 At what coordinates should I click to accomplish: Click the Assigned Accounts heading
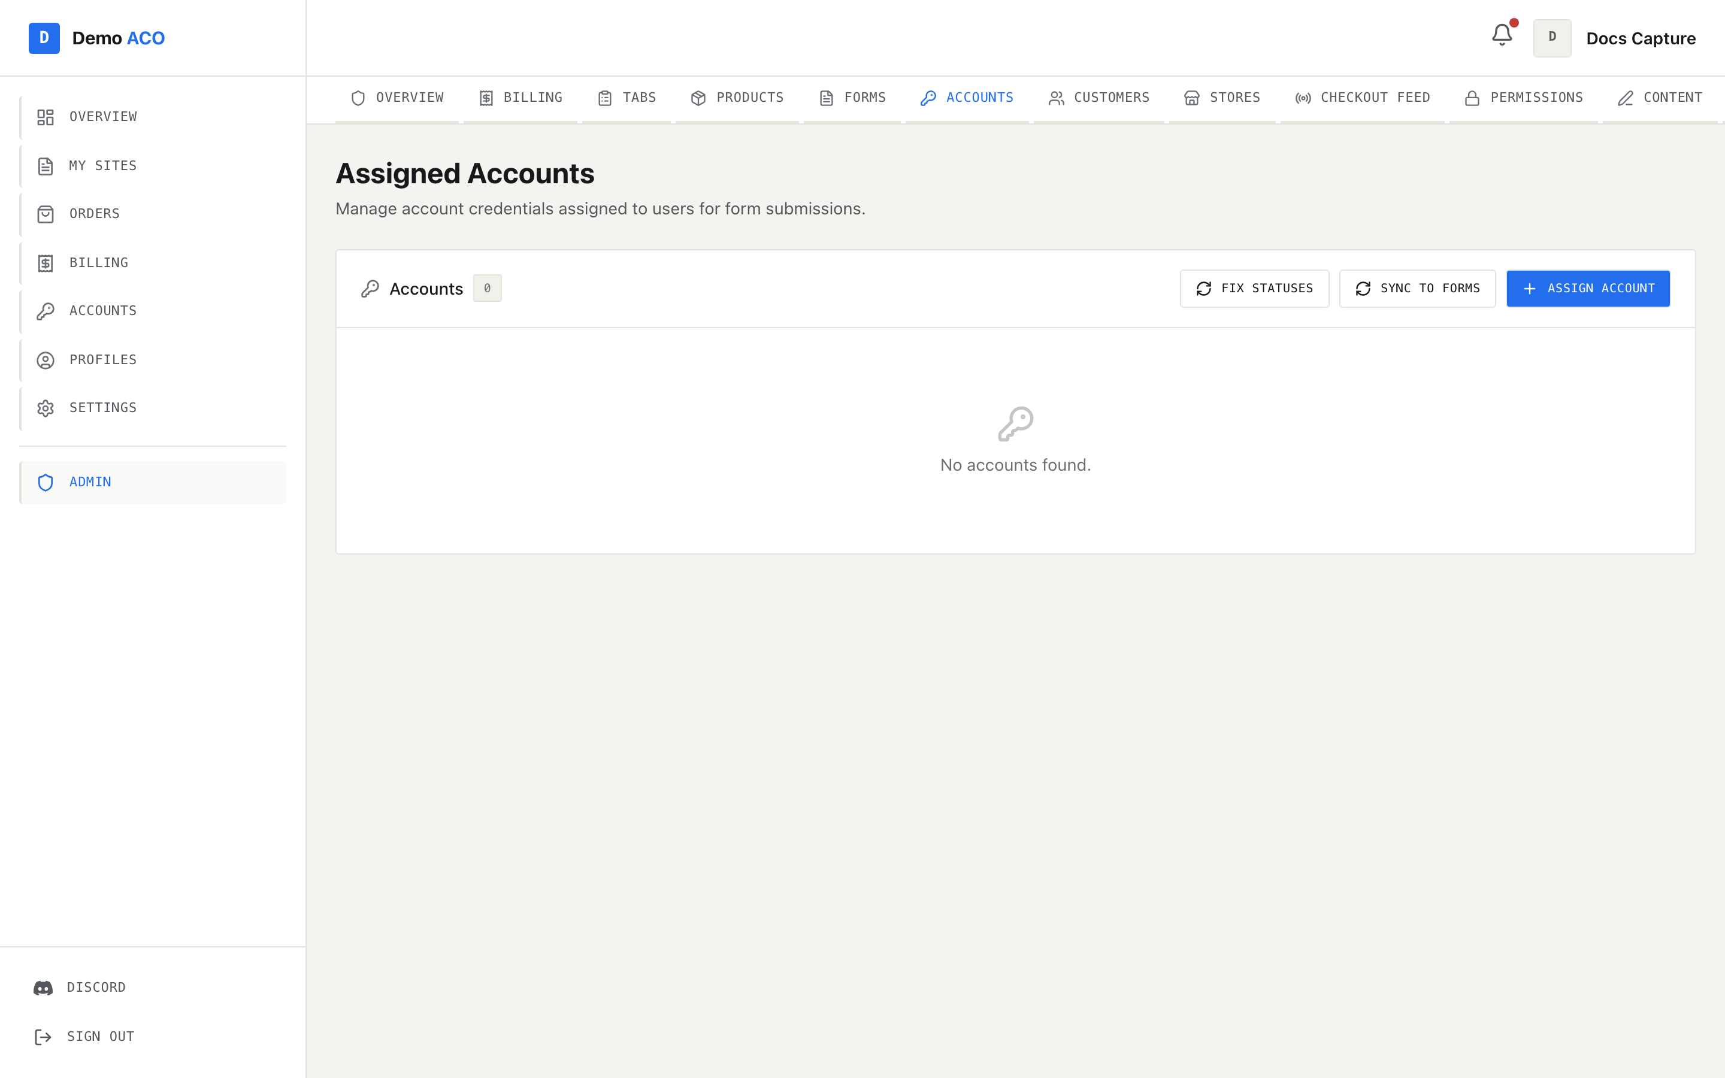point(465,174)
